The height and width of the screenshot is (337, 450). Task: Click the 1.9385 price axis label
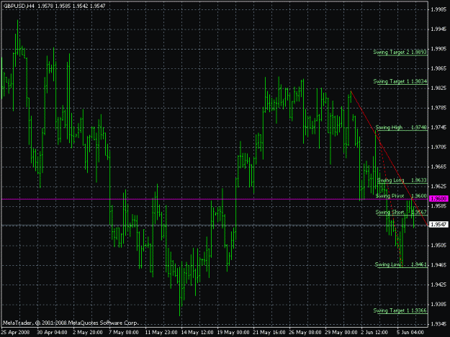click(x=438, y=305)
